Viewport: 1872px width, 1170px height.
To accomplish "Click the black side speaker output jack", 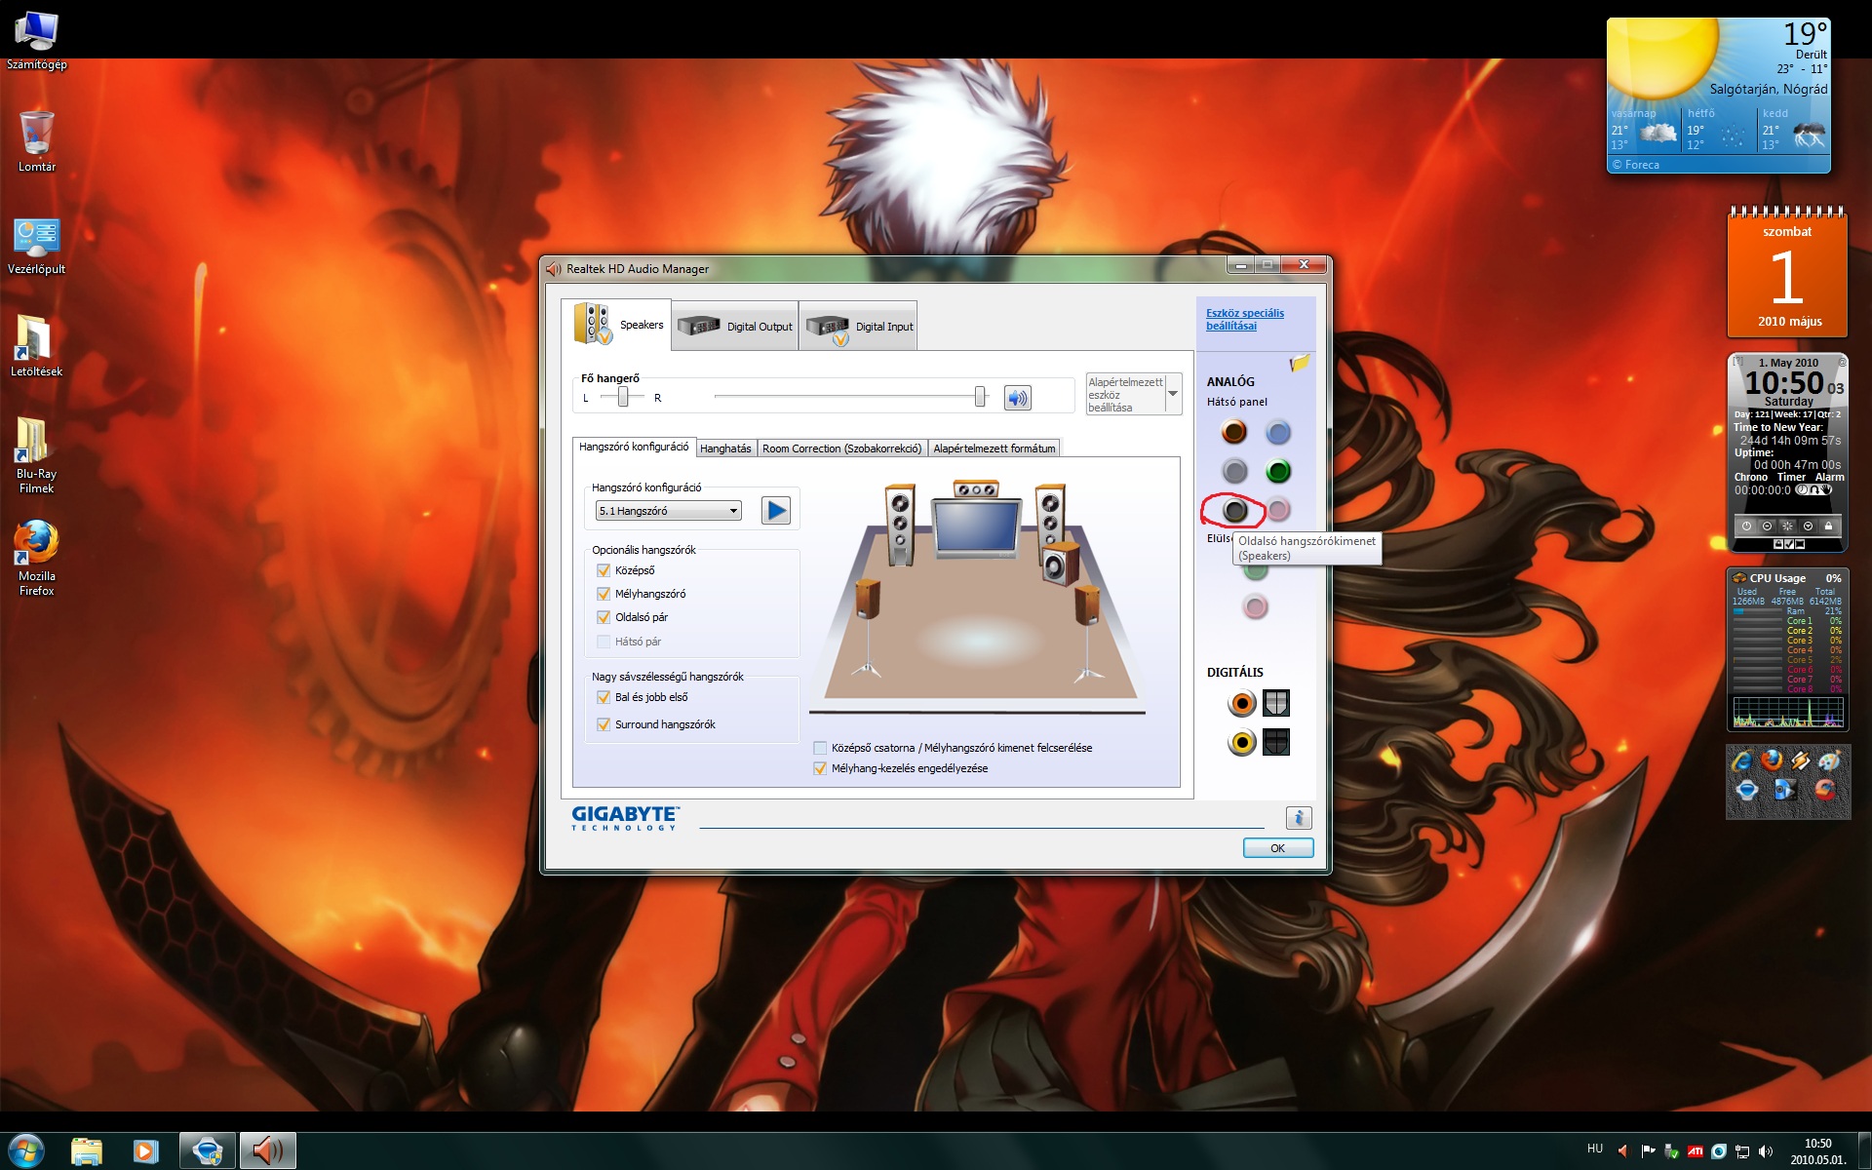I will click(x=1234, y=510).
